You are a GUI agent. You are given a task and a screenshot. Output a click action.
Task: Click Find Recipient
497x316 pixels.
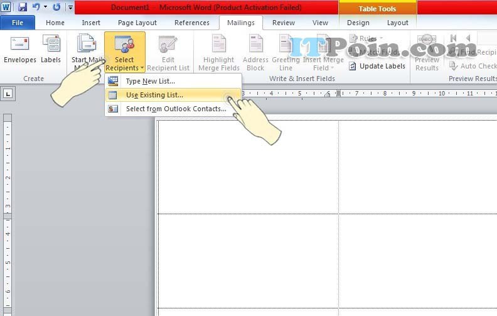point(473,52)
